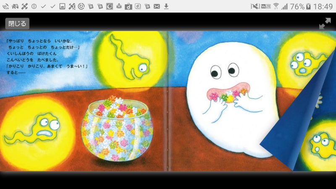Tap the picture/image notification icon in status bar
This screenshot has height=189, width=336.
[62, 6]
